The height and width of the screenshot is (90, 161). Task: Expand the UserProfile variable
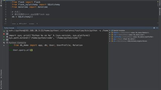click(110, 37)
